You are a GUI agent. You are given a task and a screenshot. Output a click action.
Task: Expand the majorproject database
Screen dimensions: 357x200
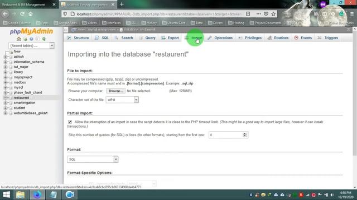click(x=6, y=77)
